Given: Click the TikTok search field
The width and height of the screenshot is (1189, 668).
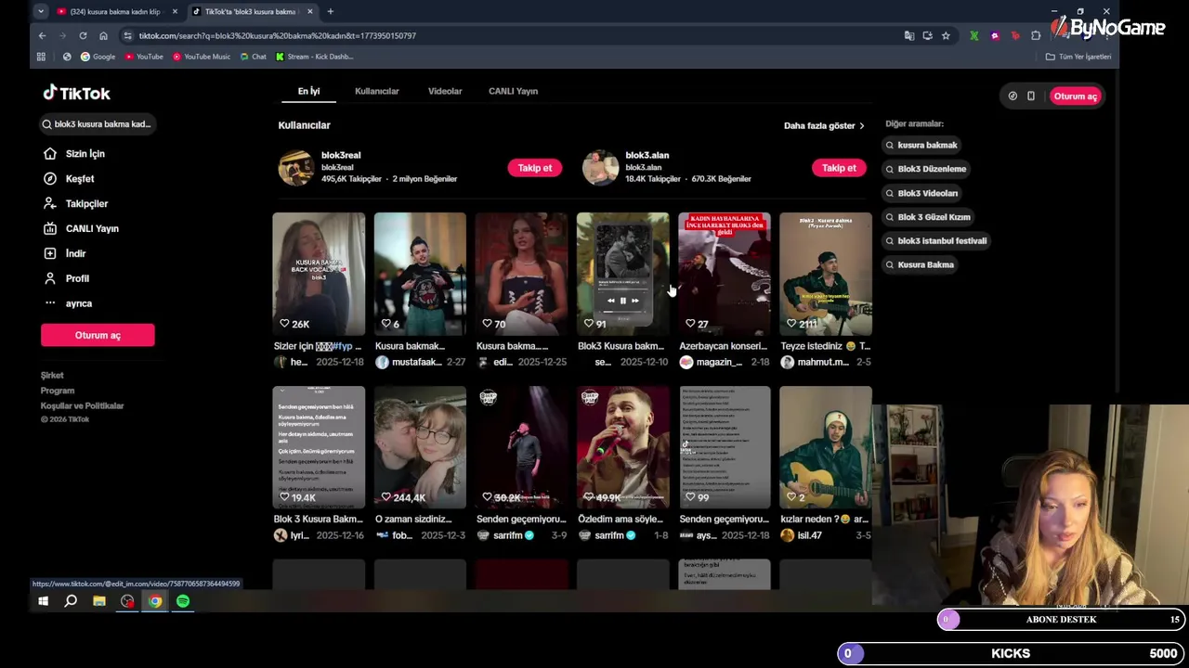Looking at the screenshot, I should pos(97,123).
